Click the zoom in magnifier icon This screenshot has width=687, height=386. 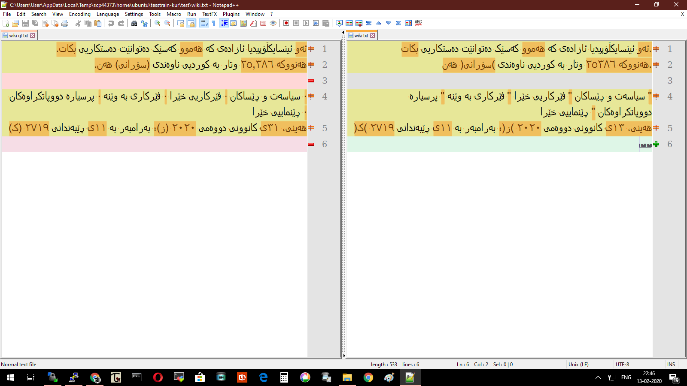point(158,23)
